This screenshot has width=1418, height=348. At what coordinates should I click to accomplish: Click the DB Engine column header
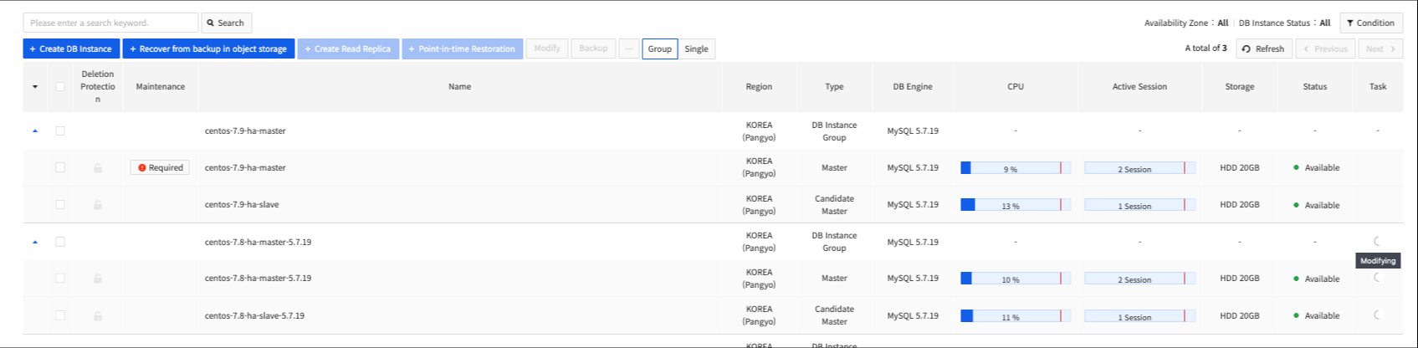coord(912,86)
